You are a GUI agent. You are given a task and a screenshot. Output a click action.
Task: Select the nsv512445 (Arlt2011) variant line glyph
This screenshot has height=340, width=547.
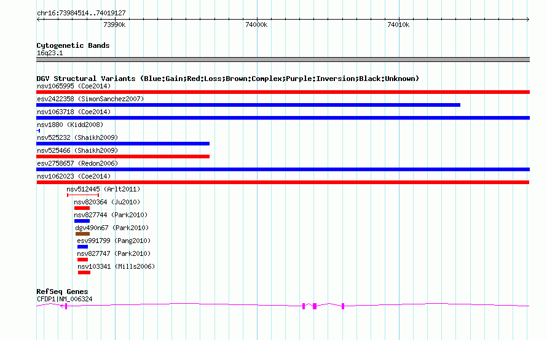click(x=83, y=195)
